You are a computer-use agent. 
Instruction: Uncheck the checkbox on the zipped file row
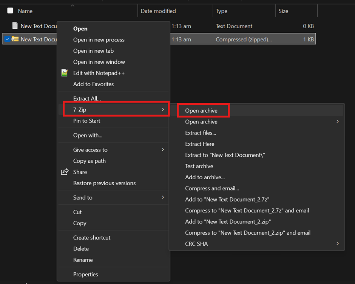tap(7, 39)
